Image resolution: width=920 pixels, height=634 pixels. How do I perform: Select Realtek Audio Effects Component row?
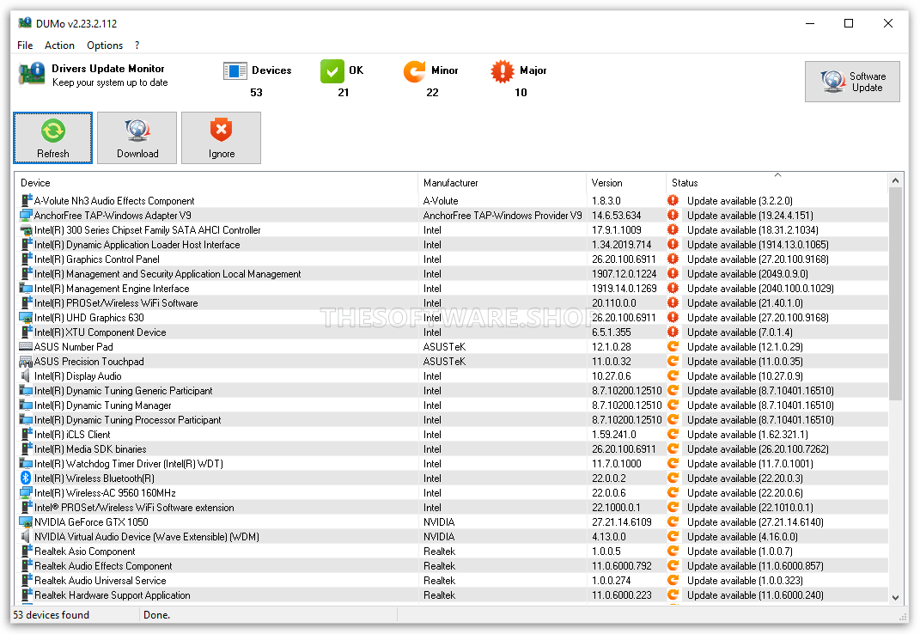(452, 566)
